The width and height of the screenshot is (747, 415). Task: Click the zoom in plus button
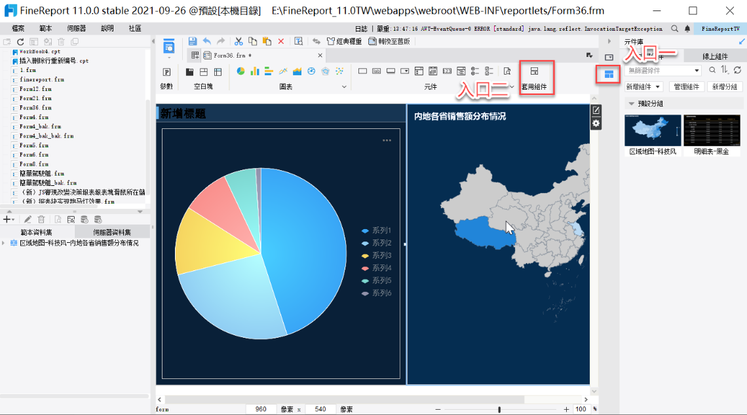point(566,409)
